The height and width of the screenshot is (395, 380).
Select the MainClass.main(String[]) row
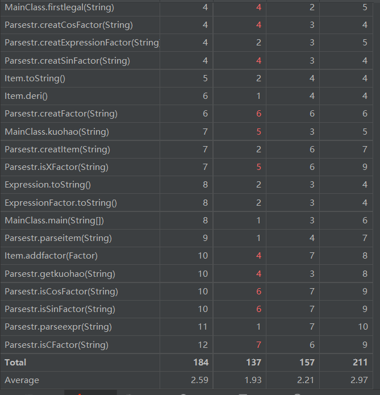tap(54, 221)
